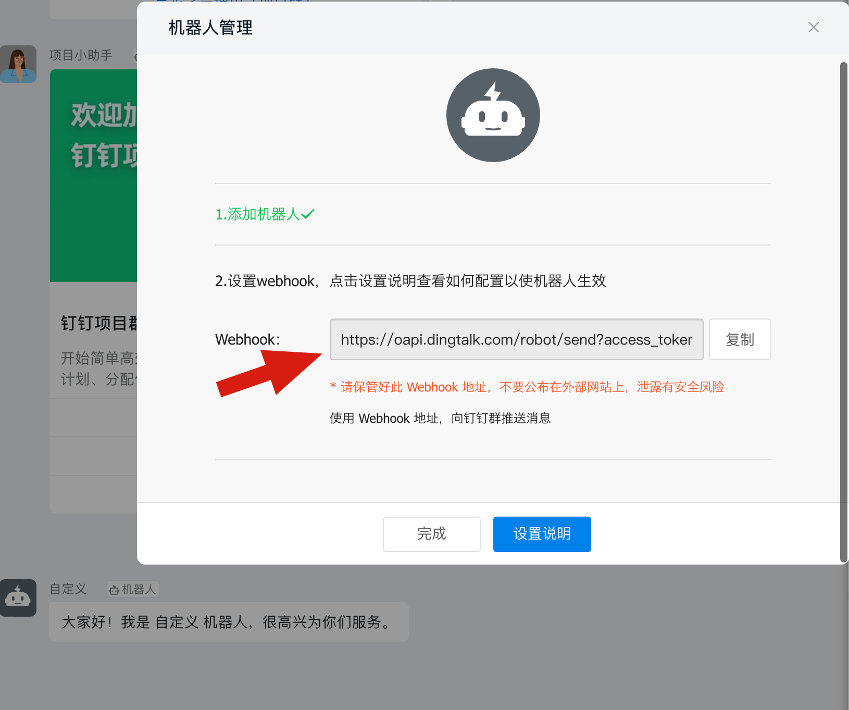The height and width of the screenshot is (710, 849).
Task: Click the green checkmark beside 添加机器人
Action: (x=308, y=214)
